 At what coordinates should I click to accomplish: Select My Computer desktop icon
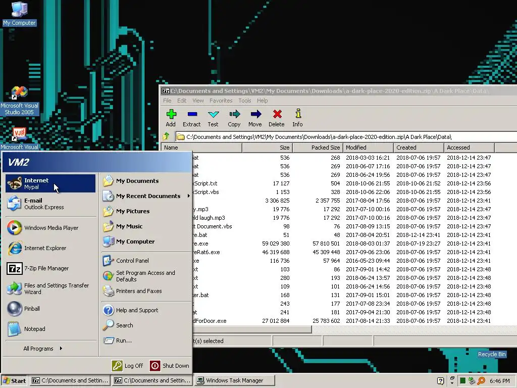click(20, 14)
